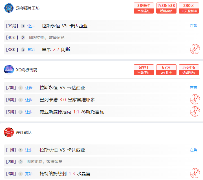Screen dimensions: 203x180
Task: Click the number 1 badge in 1期 row
Action: point(21,150)
